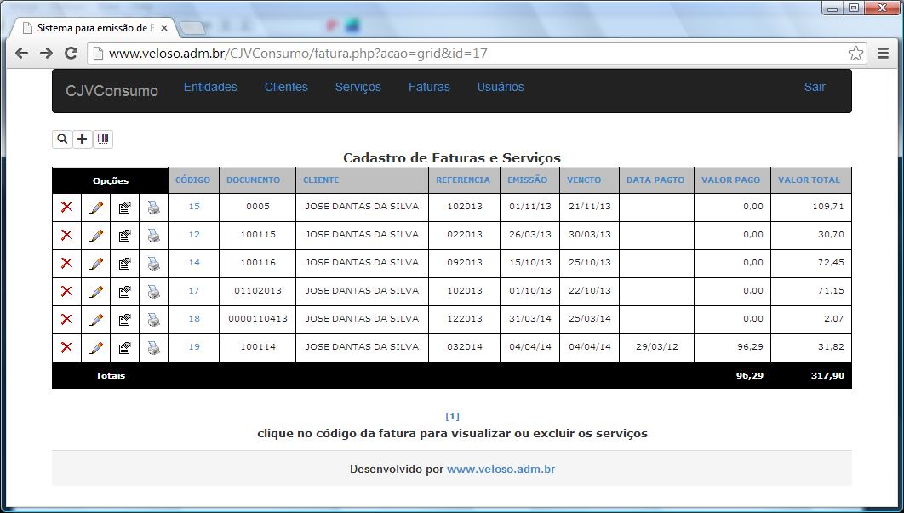Edit invoice 15 with pencil icon
Viewport: 904px width, 513px height.
[x=95, y=207]
